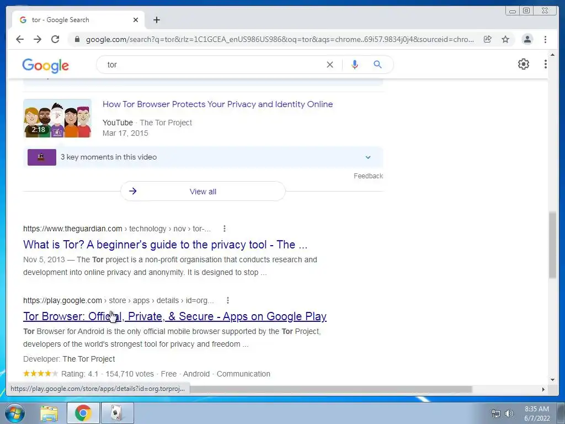Bookmark this page with the star icon
Image resolution: width=565 pixels, height=424 pixels.
pos(505,39)
